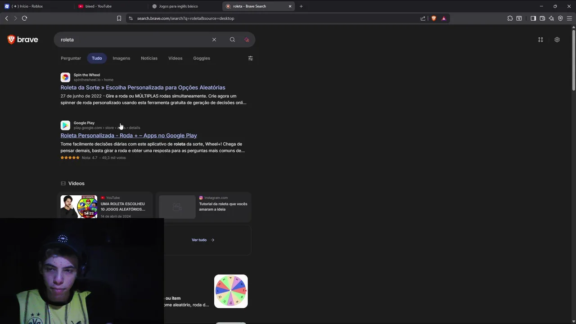Viewport: 576px width, 324px height.
Task: Open the search filters icon
Action: [x=251, y=58]
